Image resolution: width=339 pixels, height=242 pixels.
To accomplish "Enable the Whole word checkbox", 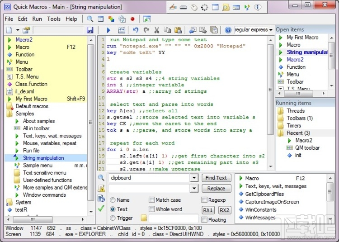I will [152, 209].
